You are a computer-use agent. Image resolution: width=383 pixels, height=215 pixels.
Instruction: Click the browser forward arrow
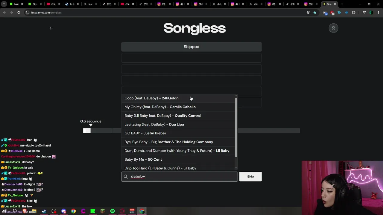(11, 13)
